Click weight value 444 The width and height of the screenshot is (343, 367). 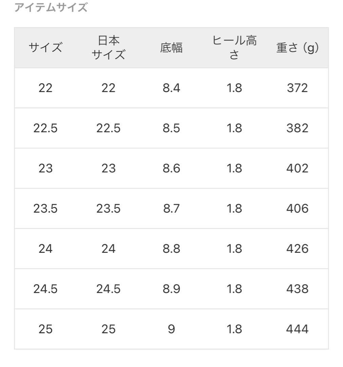(x=297, y=329)
